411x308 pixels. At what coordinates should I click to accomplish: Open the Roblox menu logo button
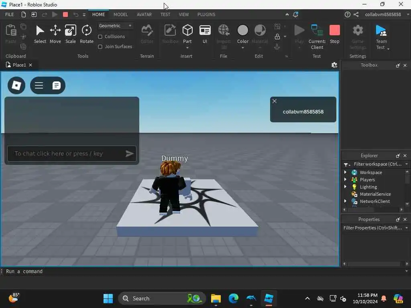pos(16,85)
